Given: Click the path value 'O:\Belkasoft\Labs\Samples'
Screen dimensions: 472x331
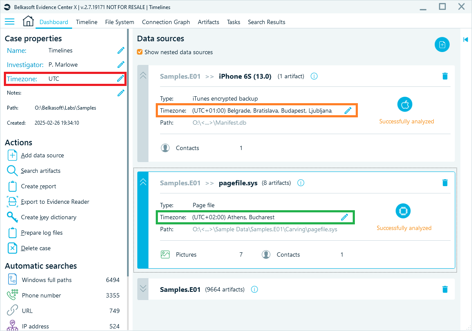Looking at the screenshot, I should 65,107.
